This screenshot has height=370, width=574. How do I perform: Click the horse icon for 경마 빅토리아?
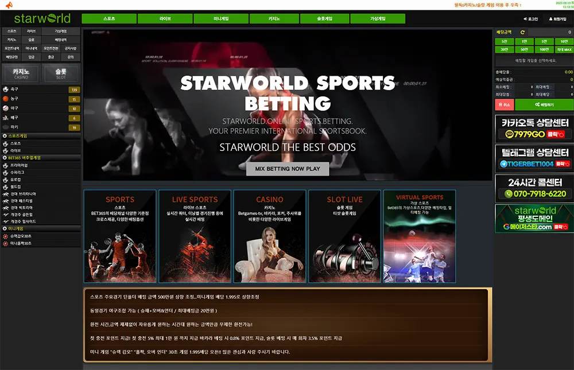[x=6, y=208]
